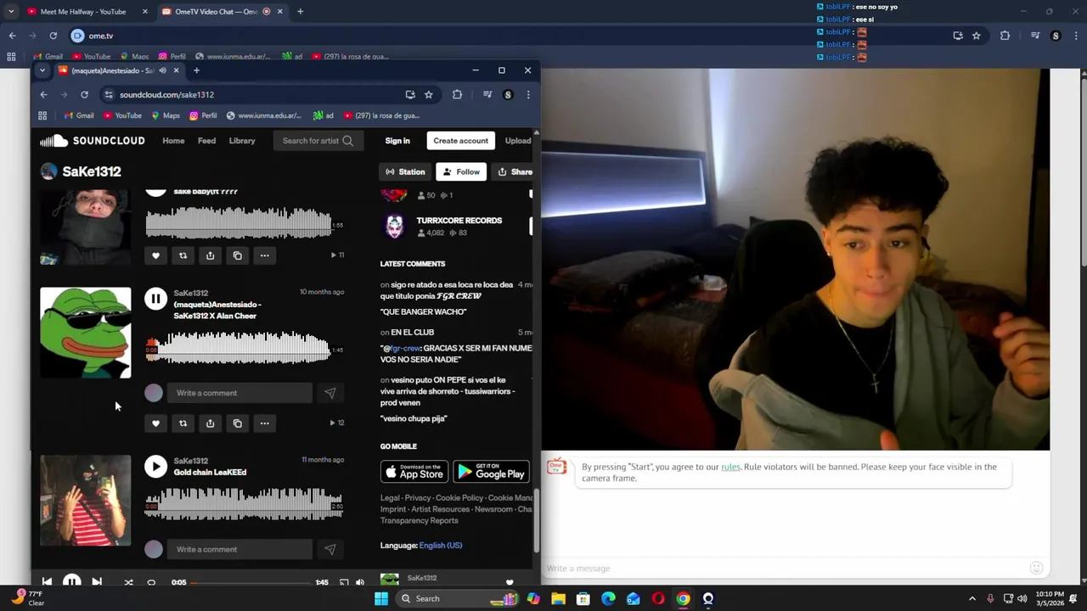Click share icon under sake babyUrt track
The height and width of the screenshot is (611, 1087).
(210, 255)
